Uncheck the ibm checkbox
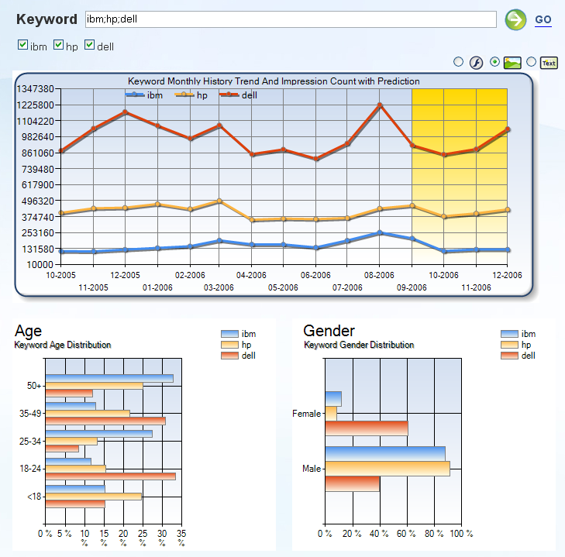This screenshot has height=557, width=565. click(22, 45)
